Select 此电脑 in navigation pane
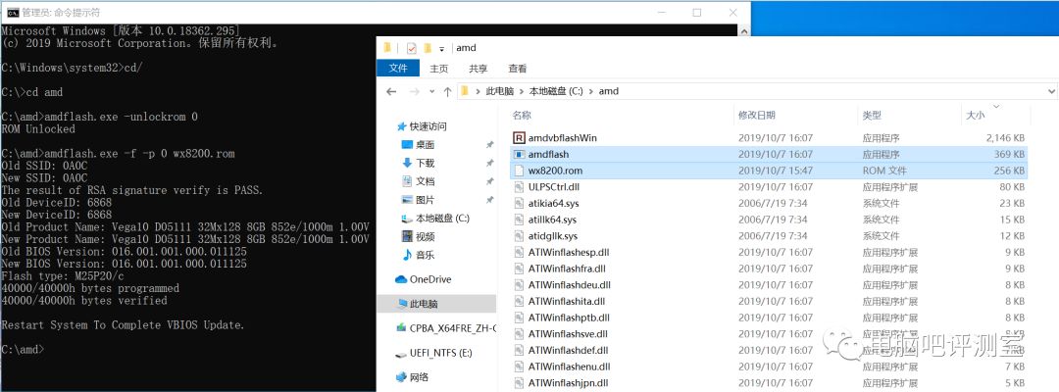This screenshot has width=1059, height=392. (437, 304)
